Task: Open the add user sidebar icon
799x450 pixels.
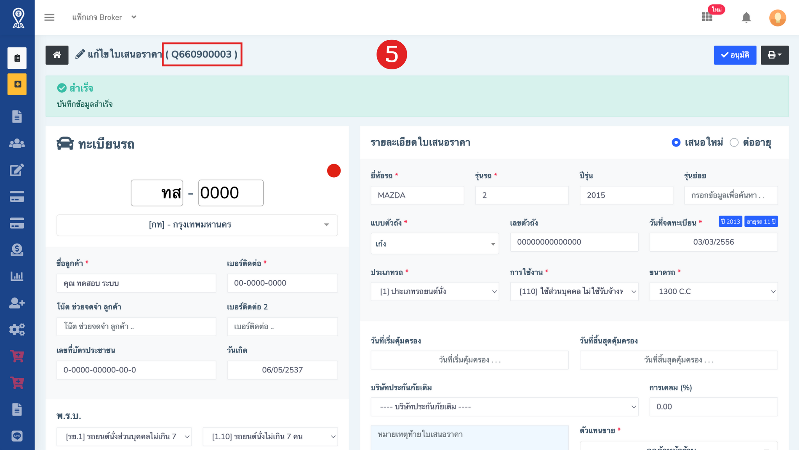Action: [x=17, y=303]
